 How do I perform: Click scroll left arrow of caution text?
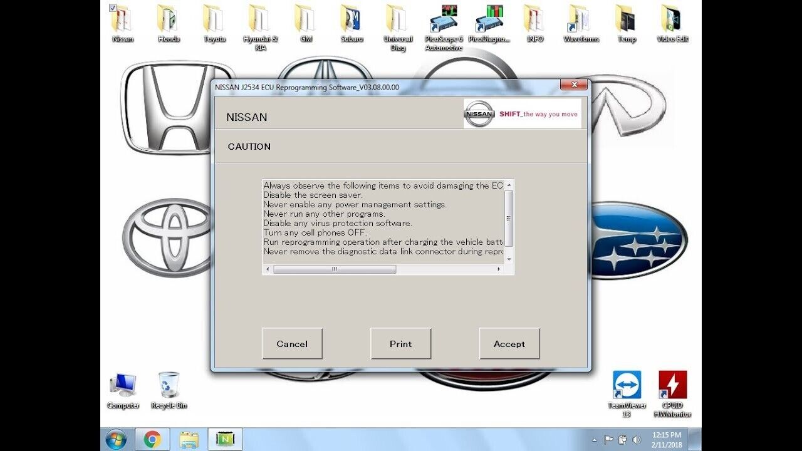[268, 269]
